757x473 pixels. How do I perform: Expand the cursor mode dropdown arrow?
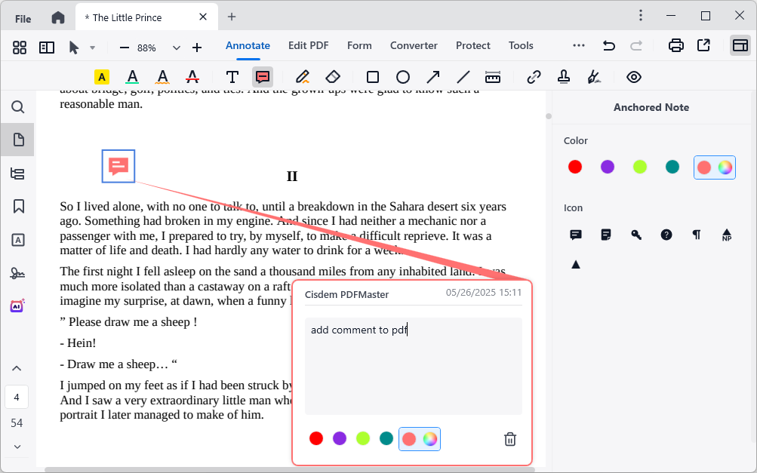[x=92, y=48]
